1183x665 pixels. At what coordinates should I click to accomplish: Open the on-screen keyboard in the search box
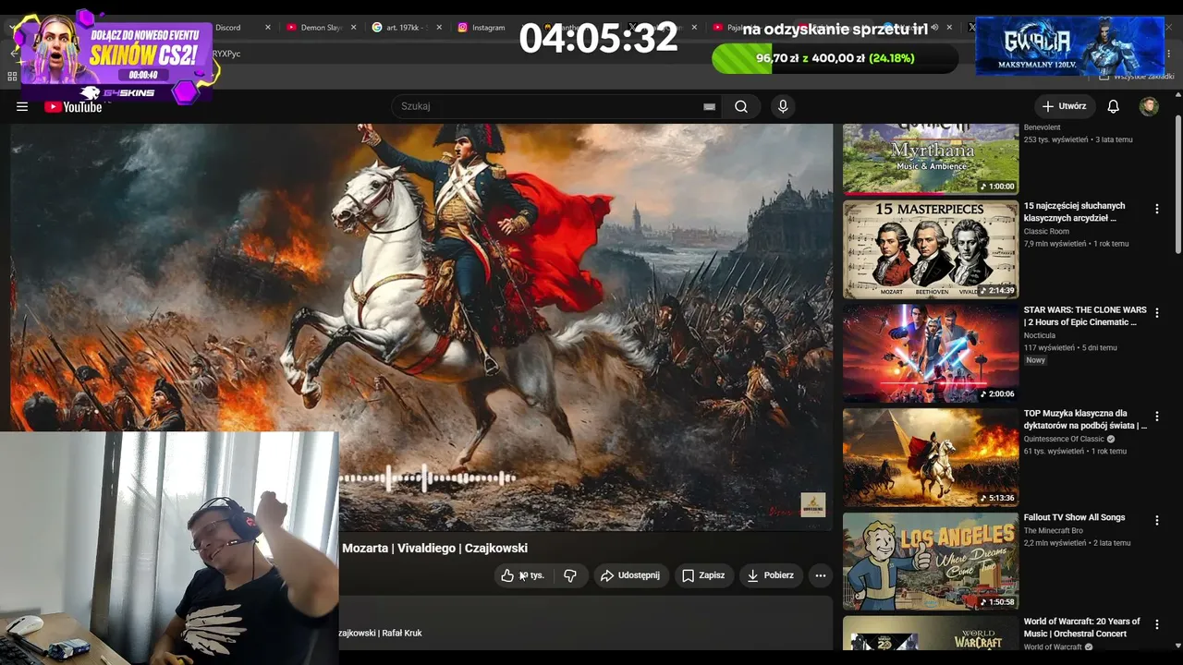click(709, 106)
